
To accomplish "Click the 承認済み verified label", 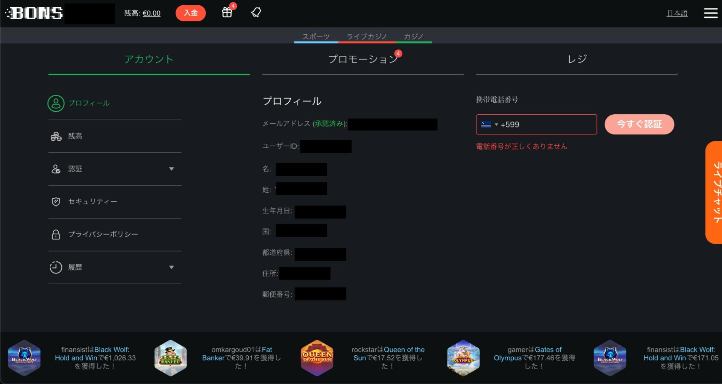I will click(329, 124).
